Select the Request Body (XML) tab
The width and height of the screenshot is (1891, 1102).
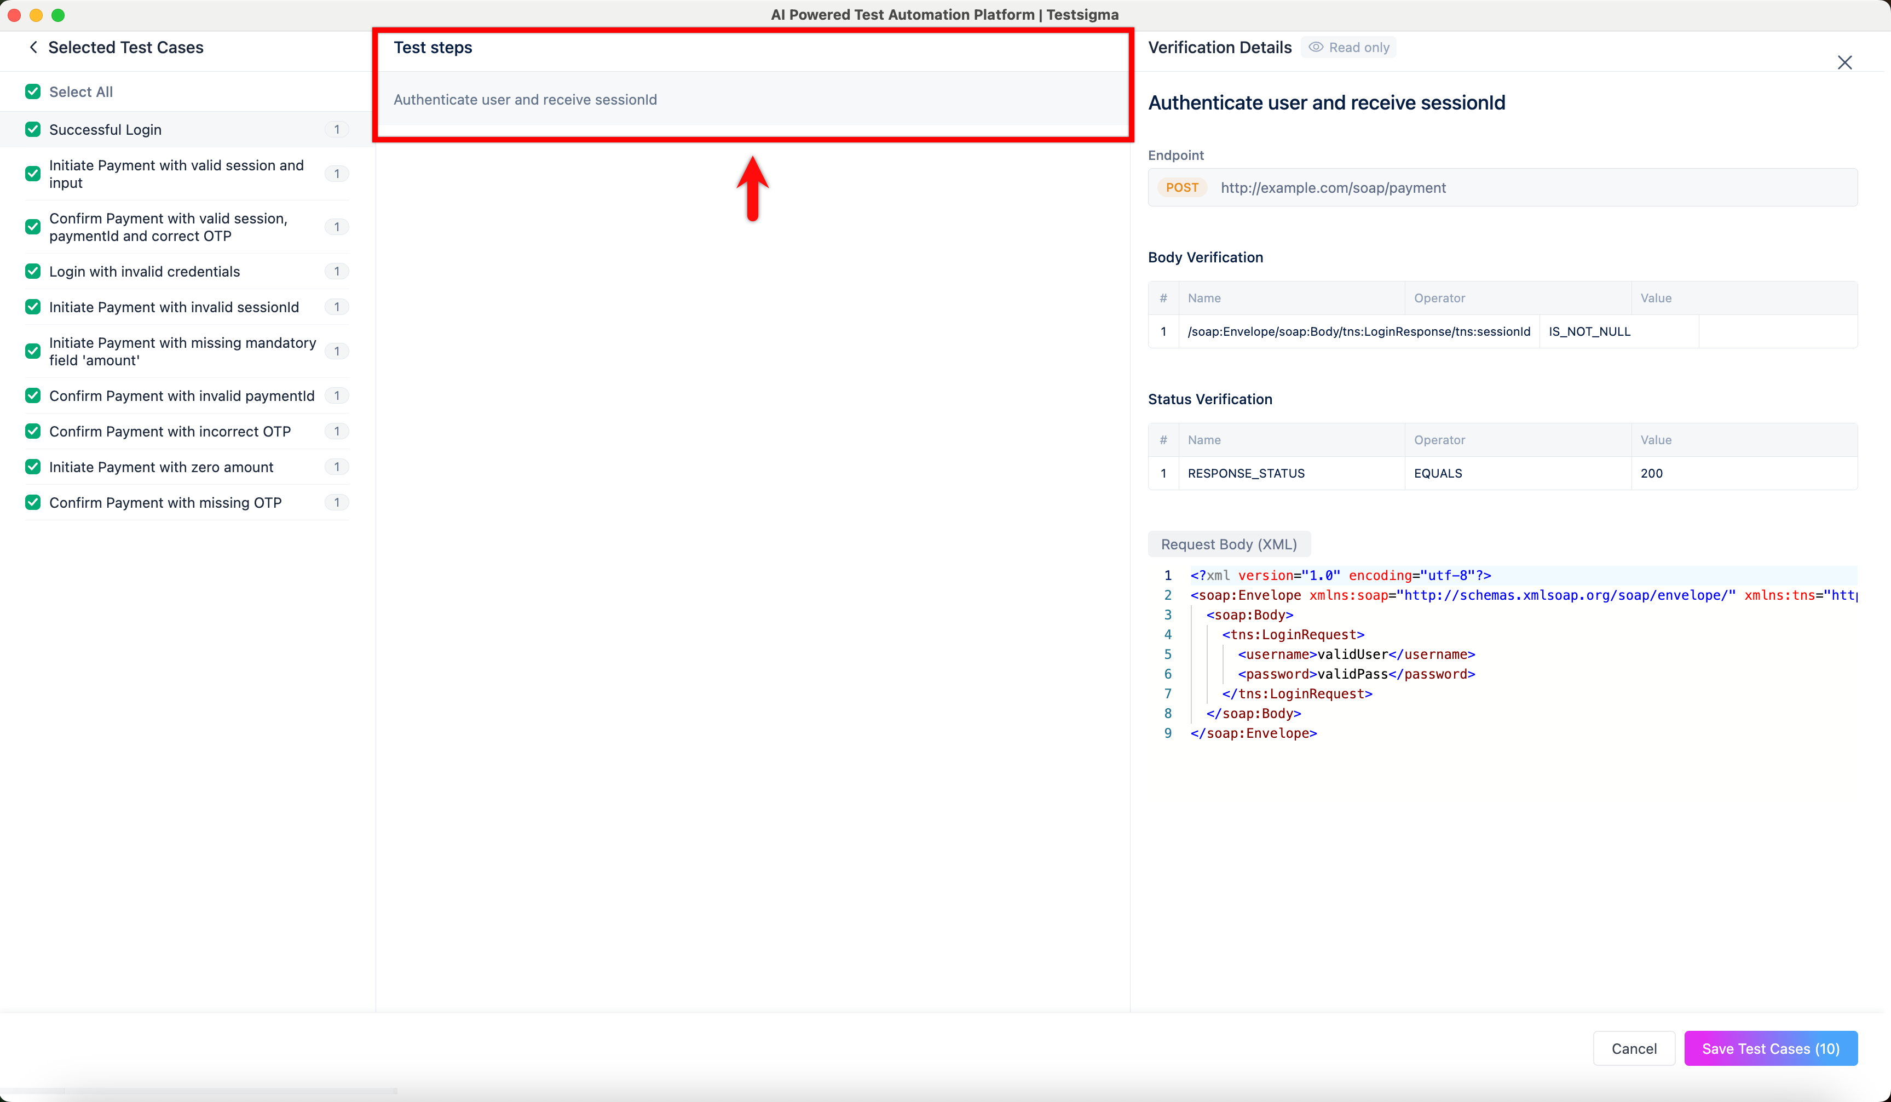click(1229, 544)
